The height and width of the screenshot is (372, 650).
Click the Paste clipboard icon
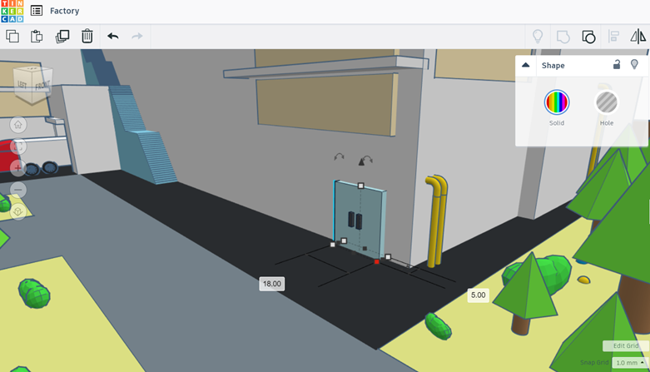tap(37, 37)
